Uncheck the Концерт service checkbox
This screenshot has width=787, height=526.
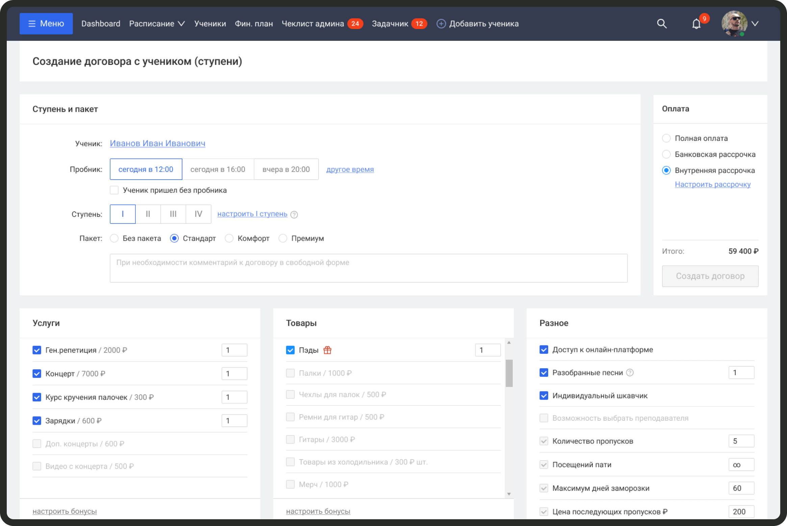(37, 373)
